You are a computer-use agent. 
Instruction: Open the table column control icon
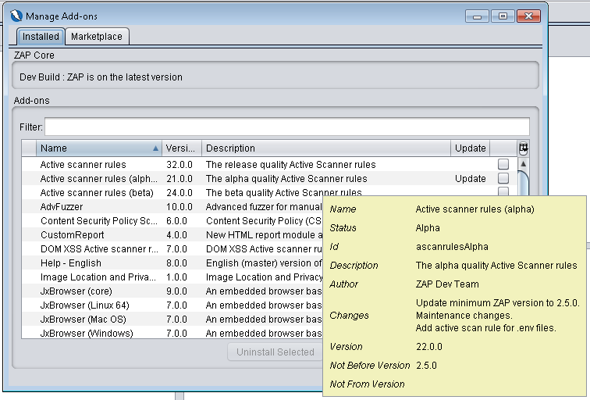point(523,148)
